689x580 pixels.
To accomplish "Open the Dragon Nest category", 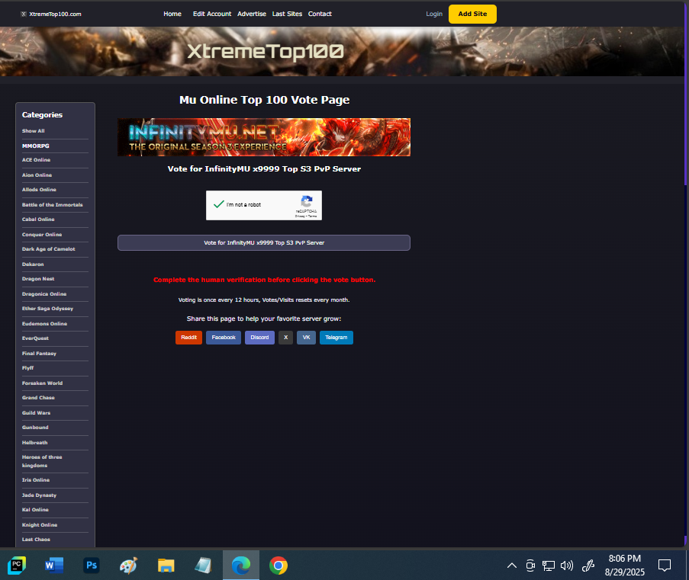I will point(38,279).
